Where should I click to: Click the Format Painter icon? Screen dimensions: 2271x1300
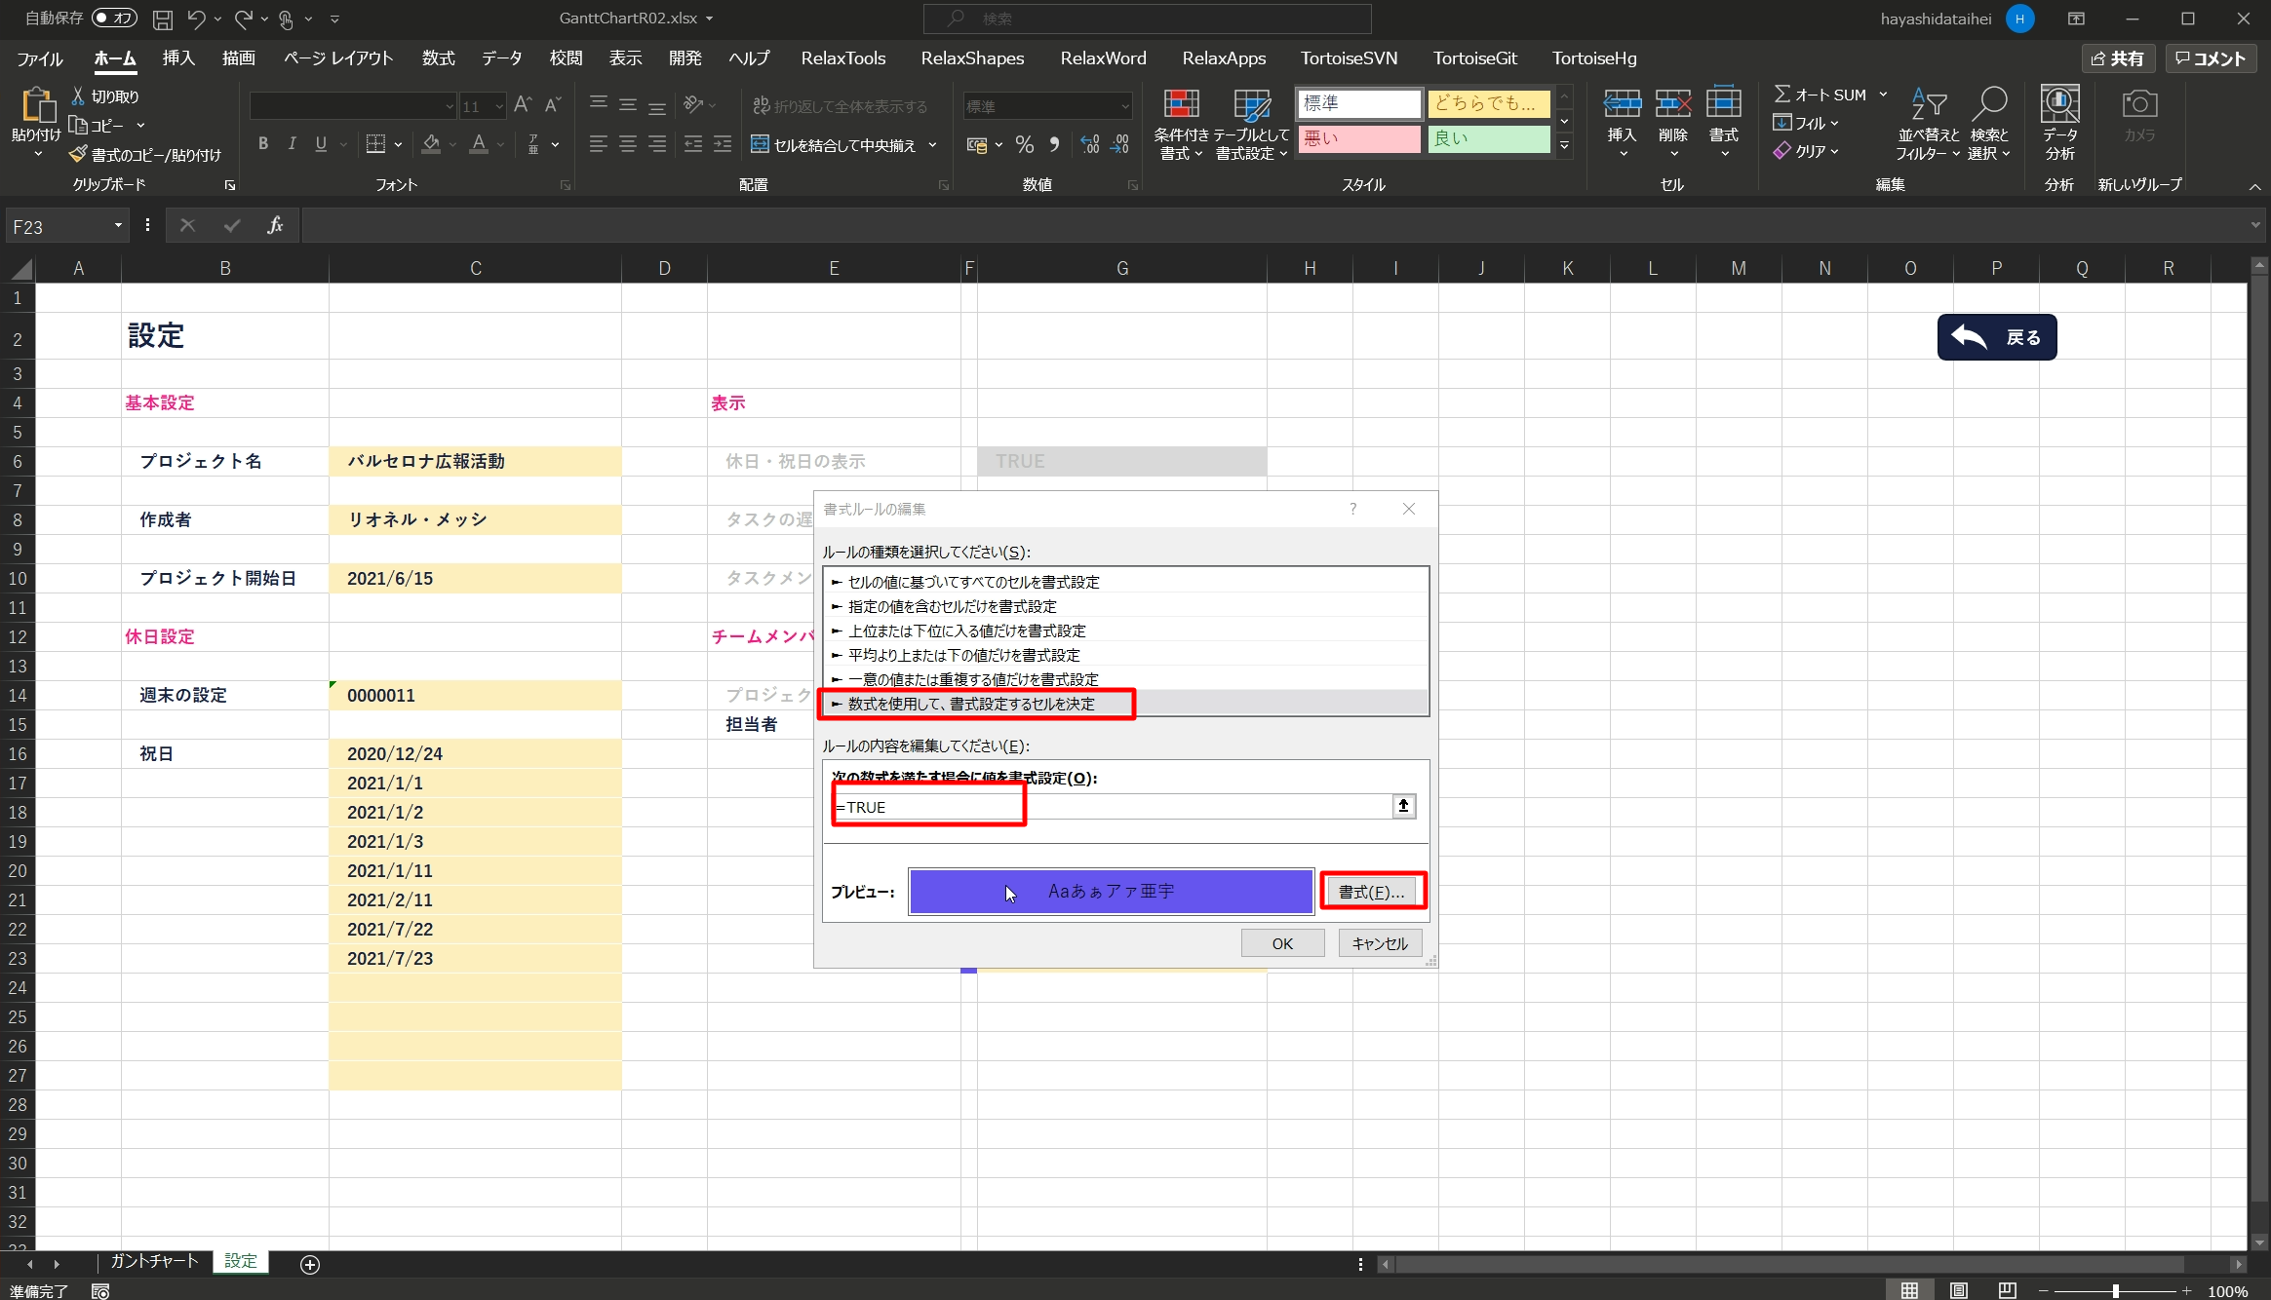[x=79, y=155]
